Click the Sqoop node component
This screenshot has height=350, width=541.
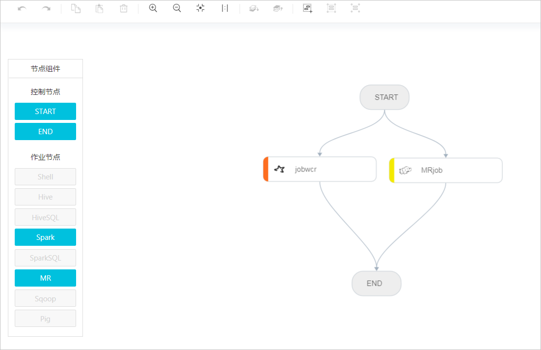coord(45,298)
